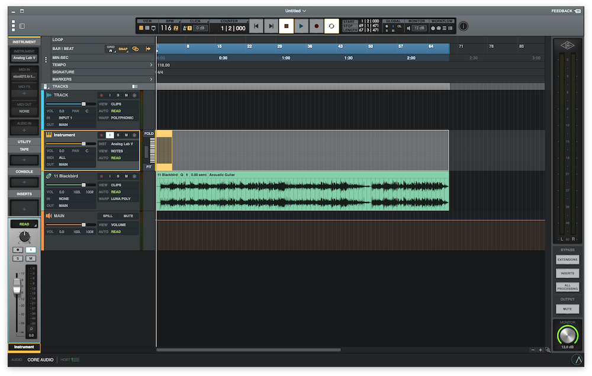Screen dimensions: 592x376
Task: Click the info icon beside Workflow
Action: [464, 26]
